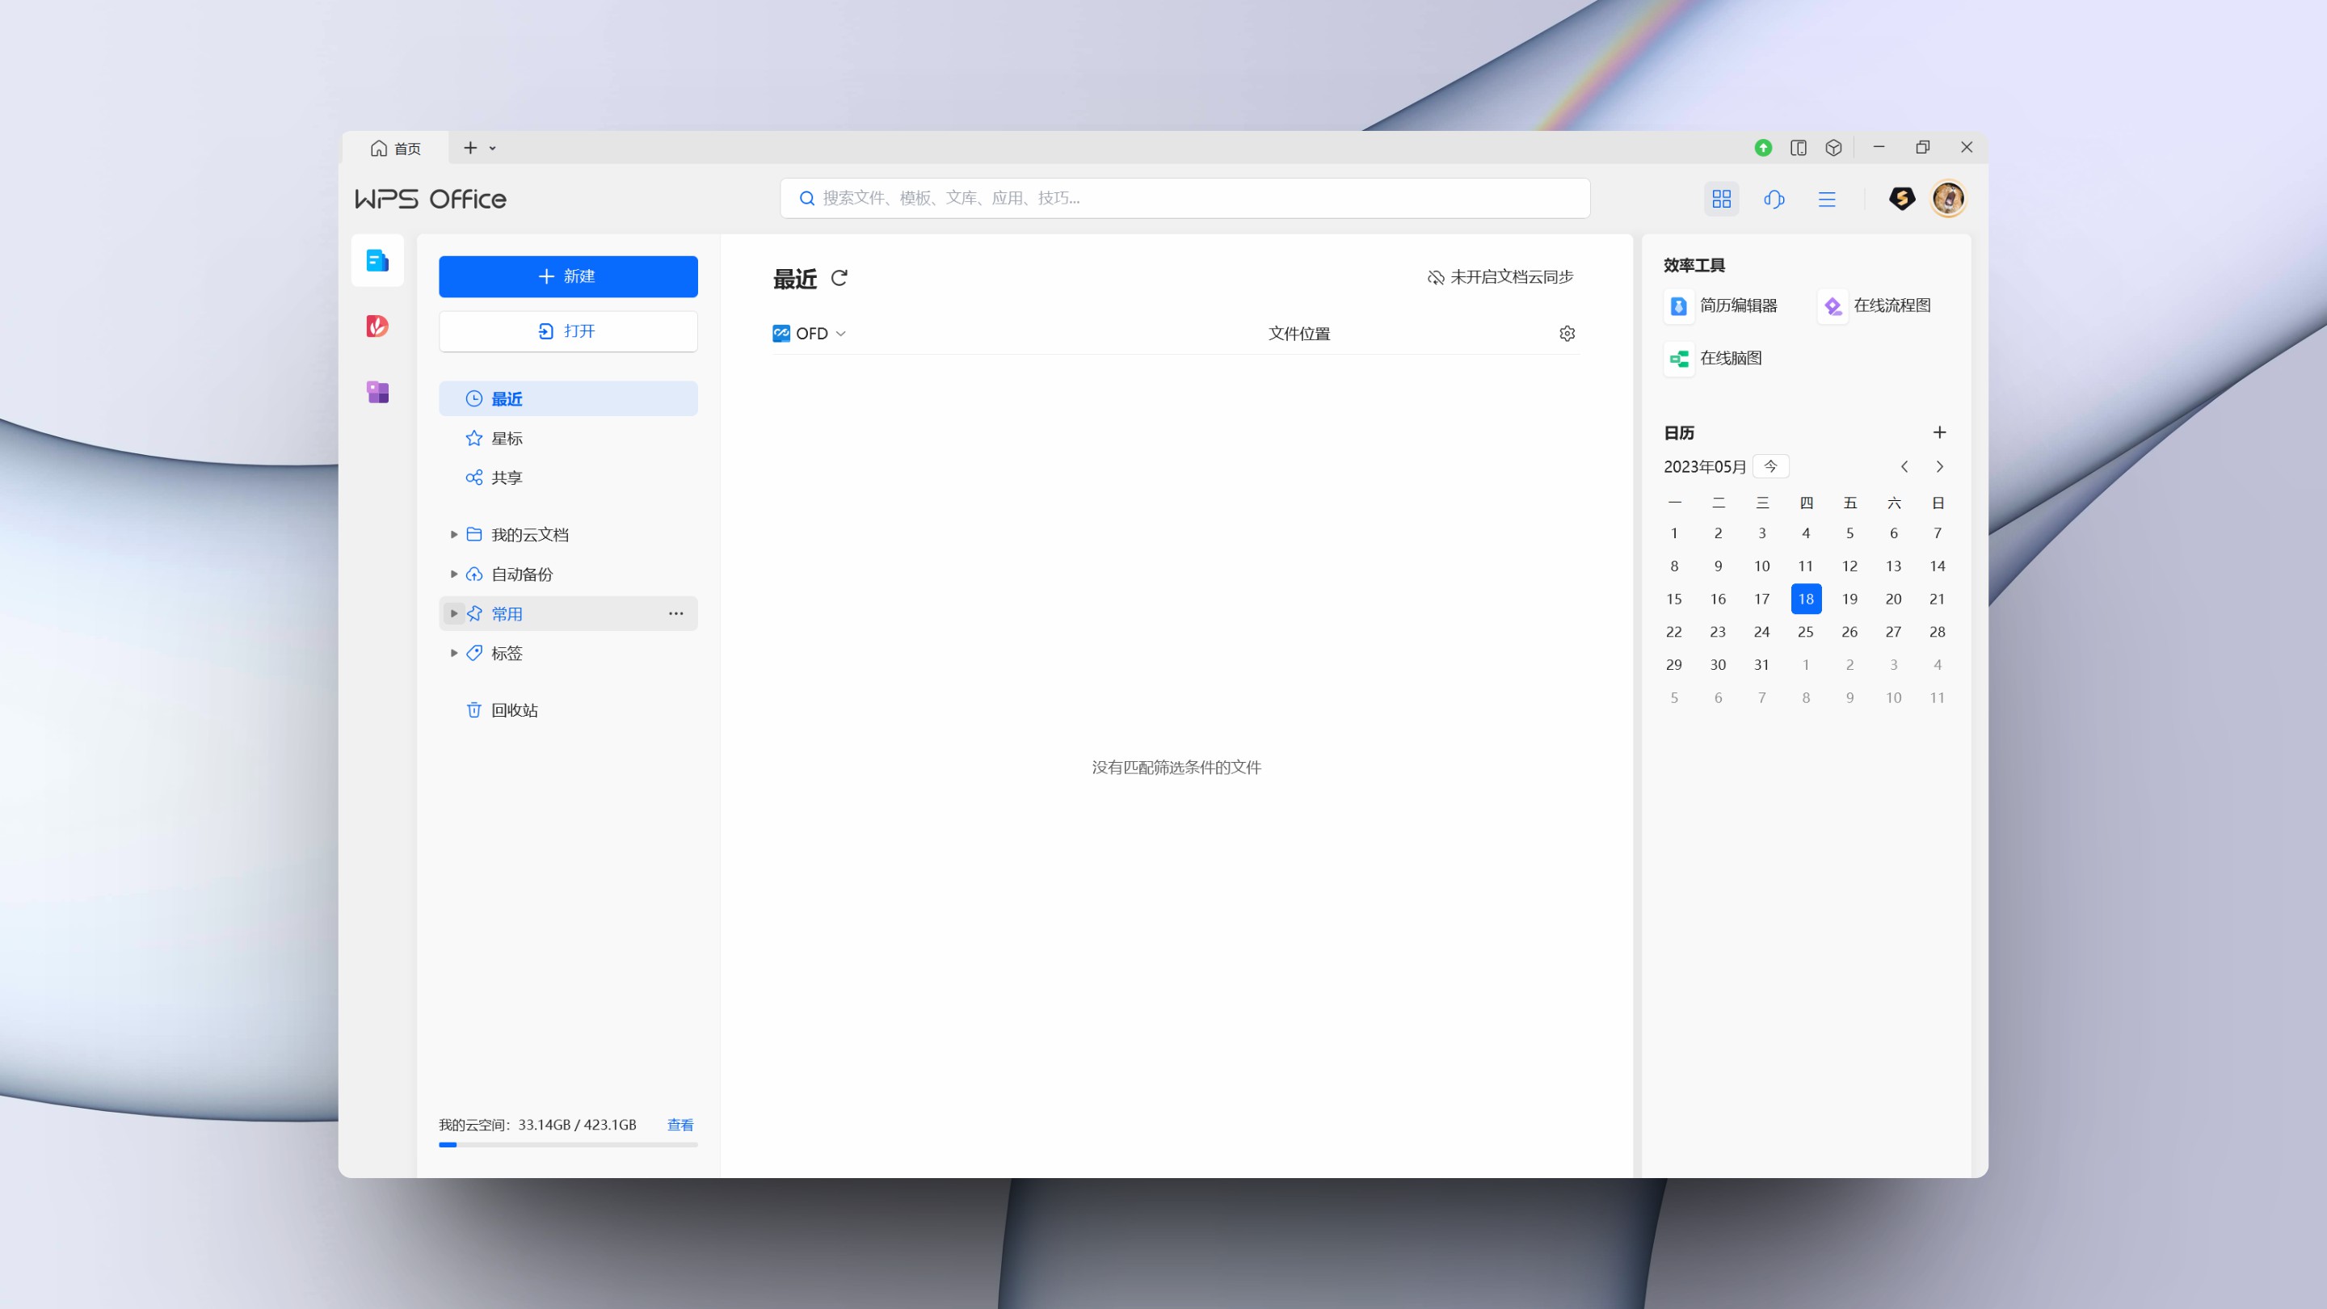Open new tab dropdown arrow beside plus
The height and width of the screenshot is (1309, 2327).
coord(492,148)
